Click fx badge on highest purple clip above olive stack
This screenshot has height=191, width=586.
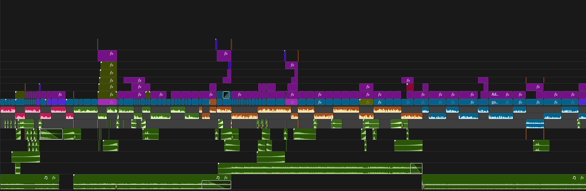(111, 54)
